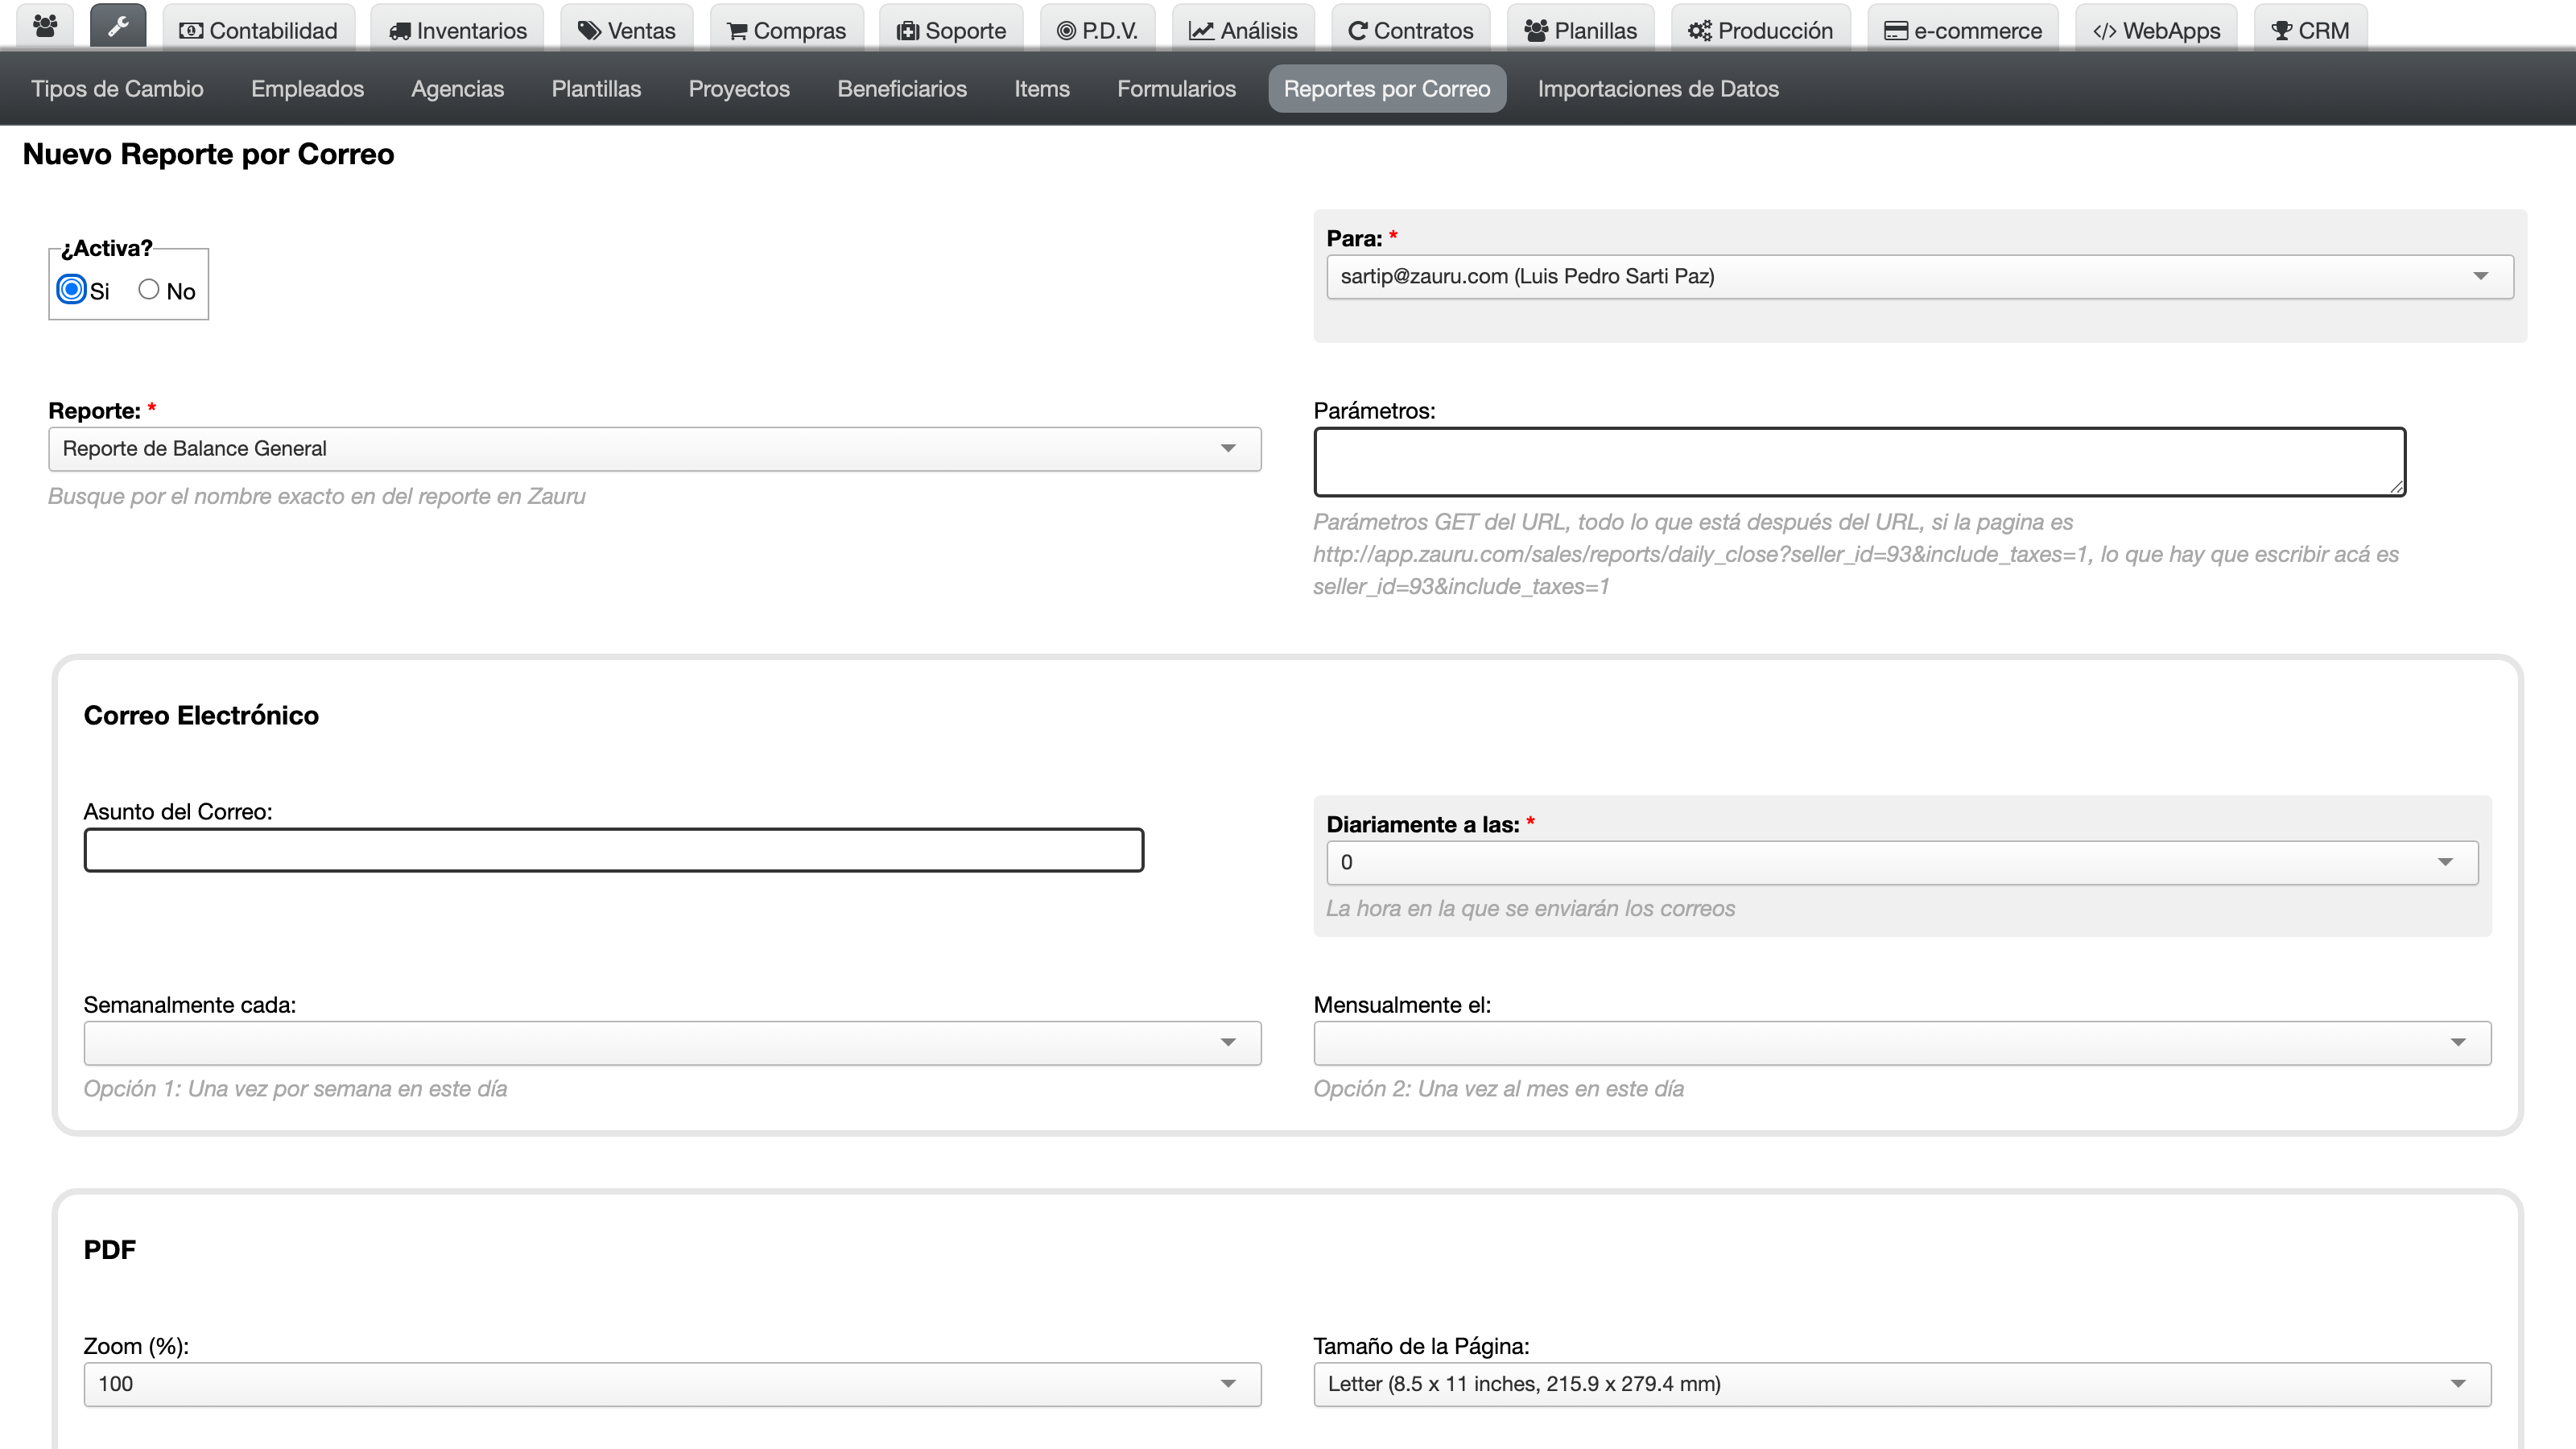
Task: Open the Contabilidad module tab
Action: [x=258, y=30]
